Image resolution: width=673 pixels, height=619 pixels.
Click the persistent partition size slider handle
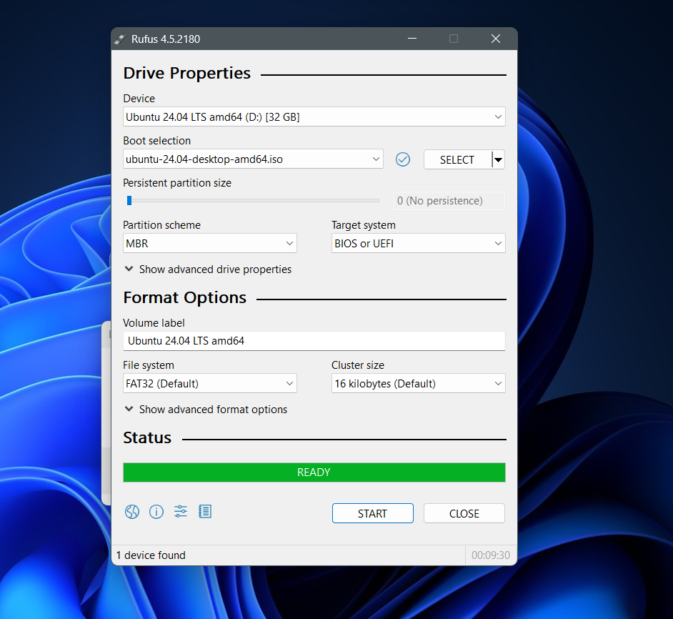pos(129,201)
